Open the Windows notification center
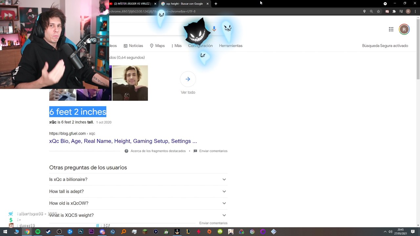Screen dimensions: 420x236 [x=413, y=232]
